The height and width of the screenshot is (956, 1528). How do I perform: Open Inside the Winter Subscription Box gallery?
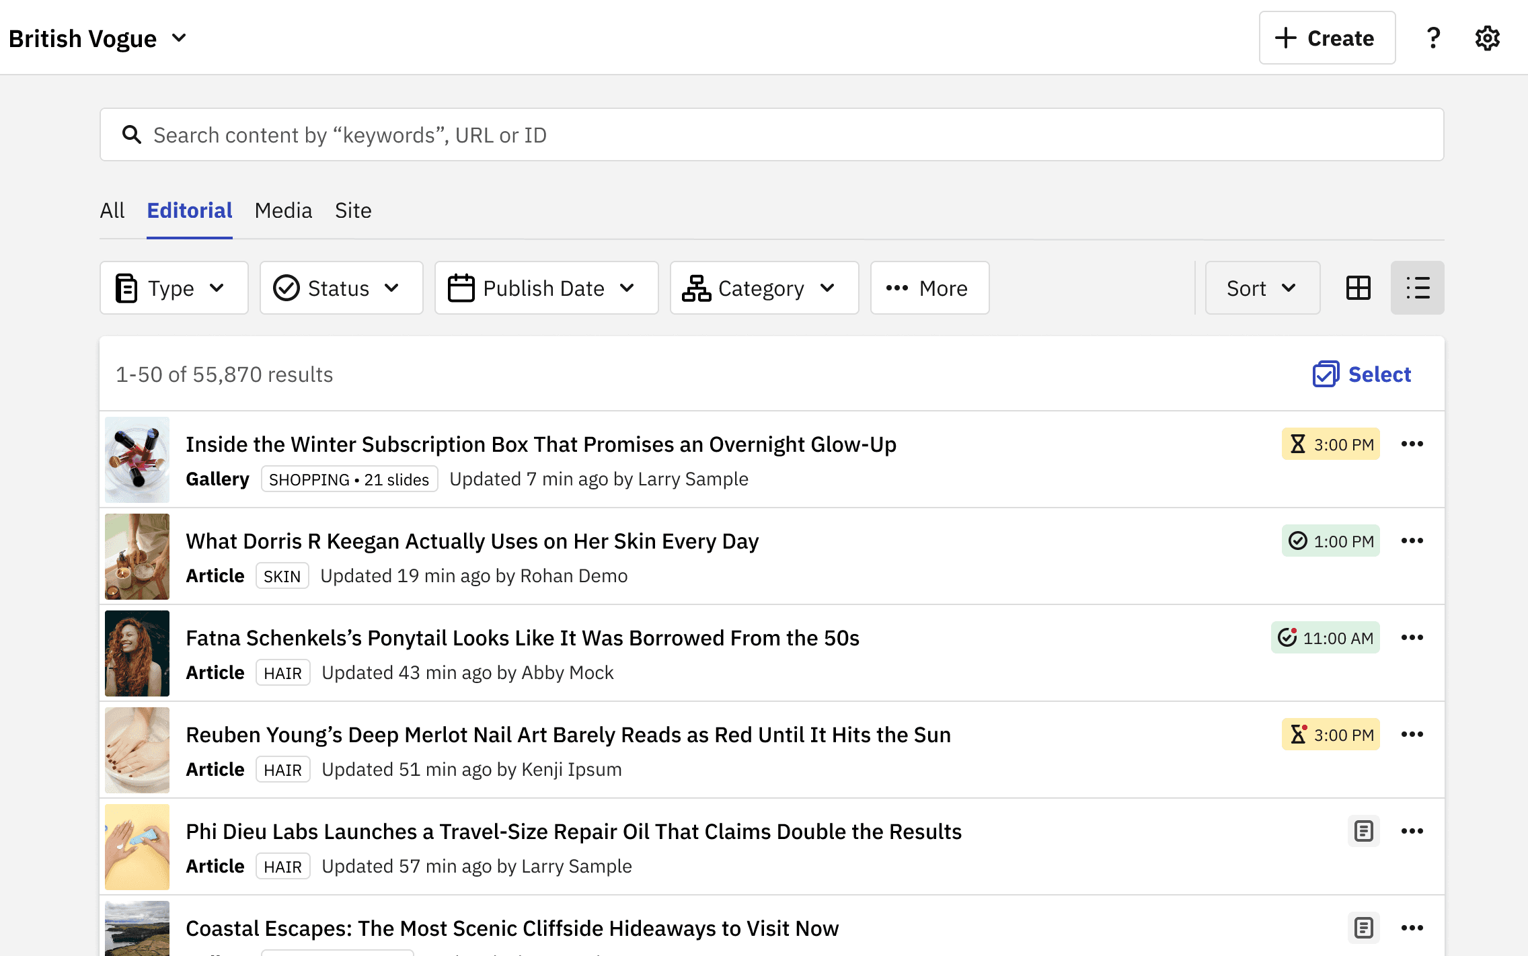(541, 444)
